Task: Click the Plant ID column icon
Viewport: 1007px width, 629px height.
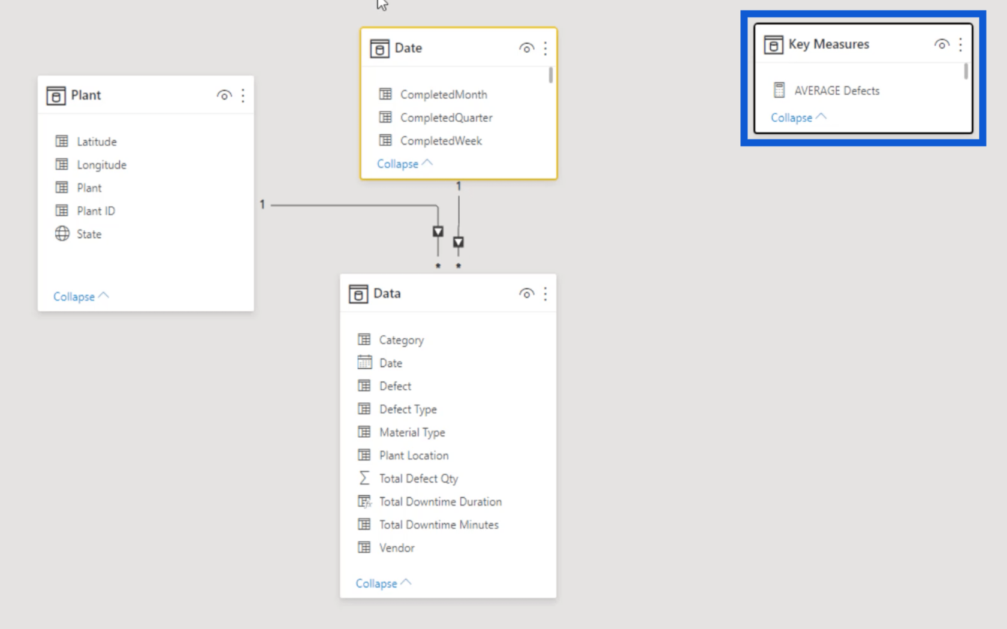Action: click(62, 210)
